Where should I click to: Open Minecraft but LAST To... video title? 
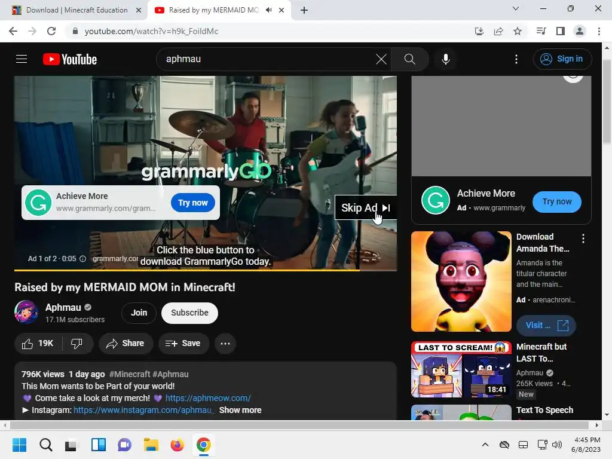point(541,353)
